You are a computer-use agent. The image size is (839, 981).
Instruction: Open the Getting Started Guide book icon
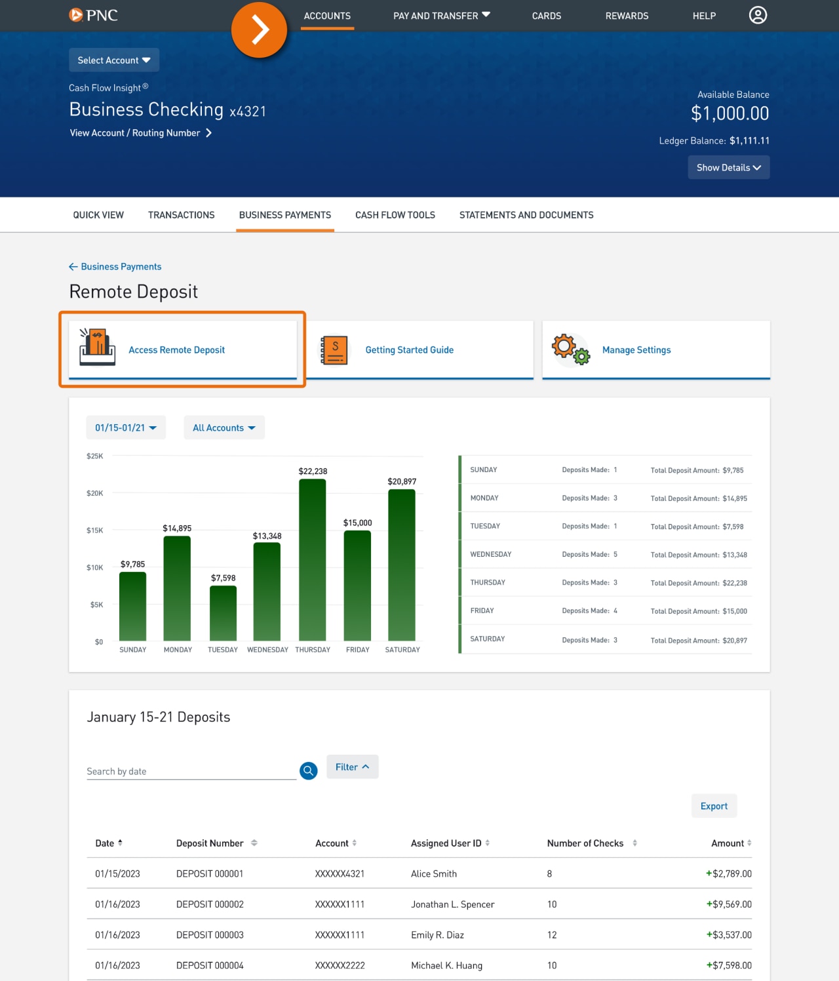click(333, 349)
